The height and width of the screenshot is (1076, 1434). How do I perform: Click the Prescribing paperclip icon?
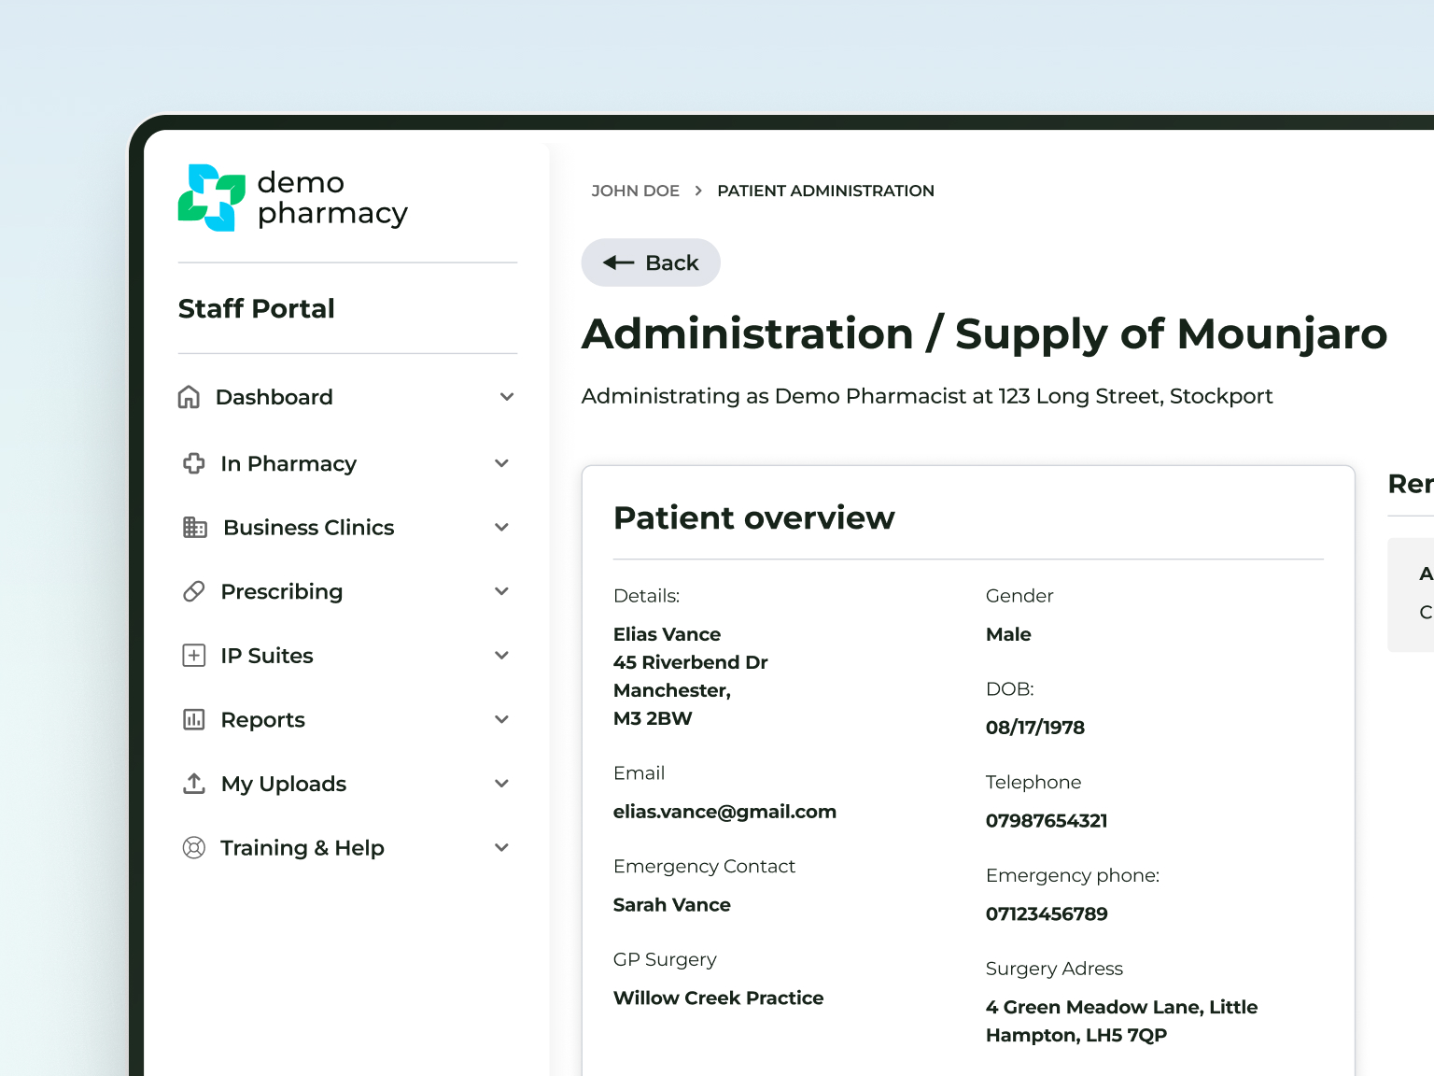pyautogui.click(x=194, y=591)
